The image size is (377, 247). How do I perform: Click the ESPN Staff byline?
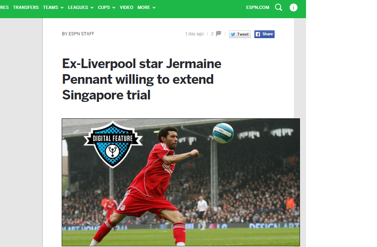click(78, 34)
